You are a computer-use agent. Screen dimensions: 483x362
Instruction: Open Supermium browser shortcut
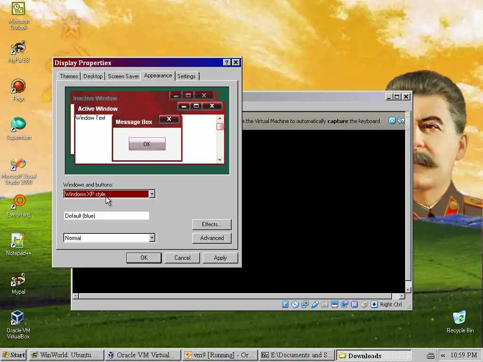[x=18, y=128]
